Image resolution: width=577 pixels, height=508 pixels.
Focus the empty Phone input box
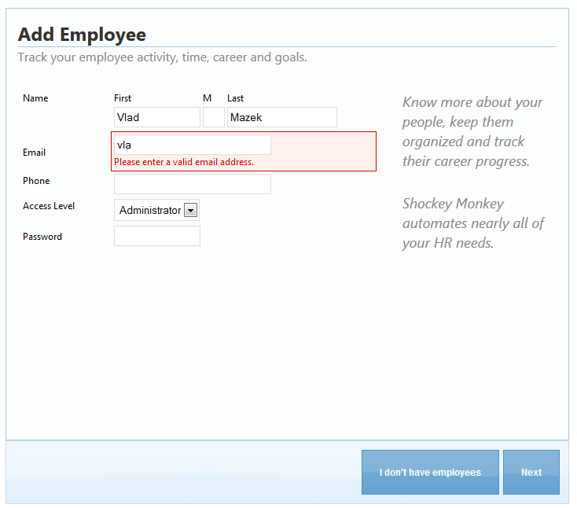[x=192, y=184]
